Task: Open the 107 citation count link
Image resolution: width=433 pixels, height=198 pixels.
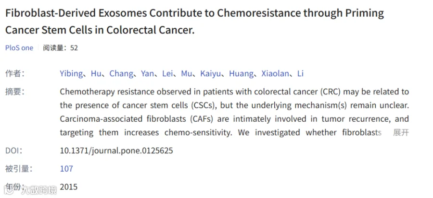Action: point(66,168)
